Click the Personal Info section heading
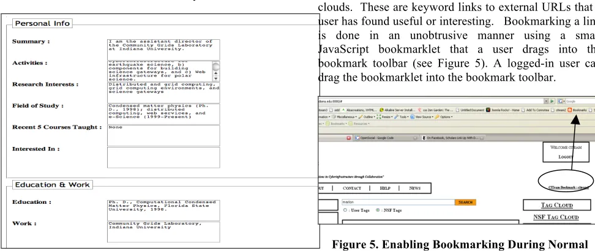595x251 pixels. click(x=42, y=23)
